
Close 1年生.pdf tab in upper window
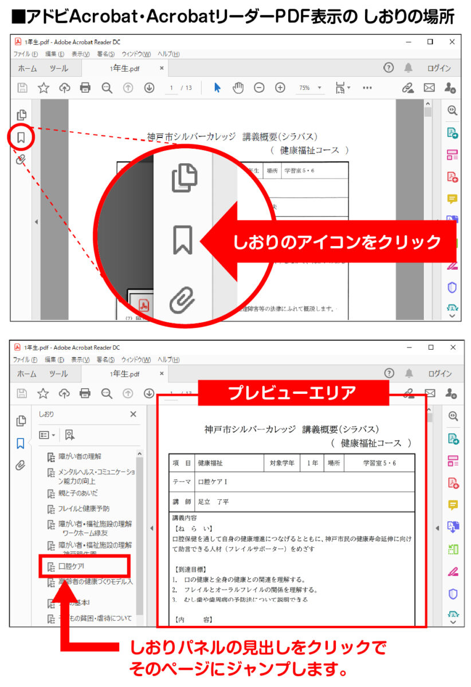[x=162, y=68]
